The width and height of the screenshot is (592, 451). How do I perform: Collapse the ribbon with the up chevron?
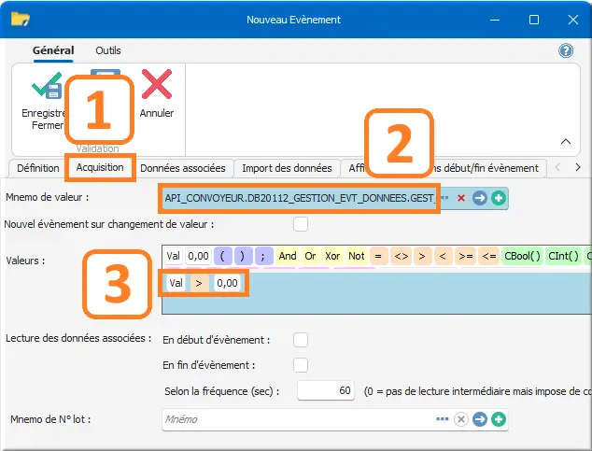coord(566,142)
